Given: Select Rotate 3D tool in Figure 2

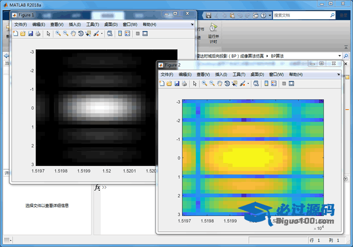Looking at the screenshot, I should 227,83.
